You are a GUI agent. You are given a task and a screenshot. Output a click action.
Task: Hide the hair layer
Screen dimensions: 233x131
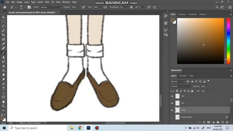tap(172, 96)
